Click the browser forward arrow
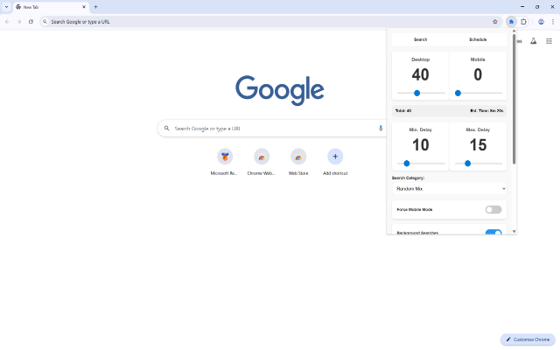Image resolution: width=560 pixels, height=350 pixels. [x=19, y=22]
